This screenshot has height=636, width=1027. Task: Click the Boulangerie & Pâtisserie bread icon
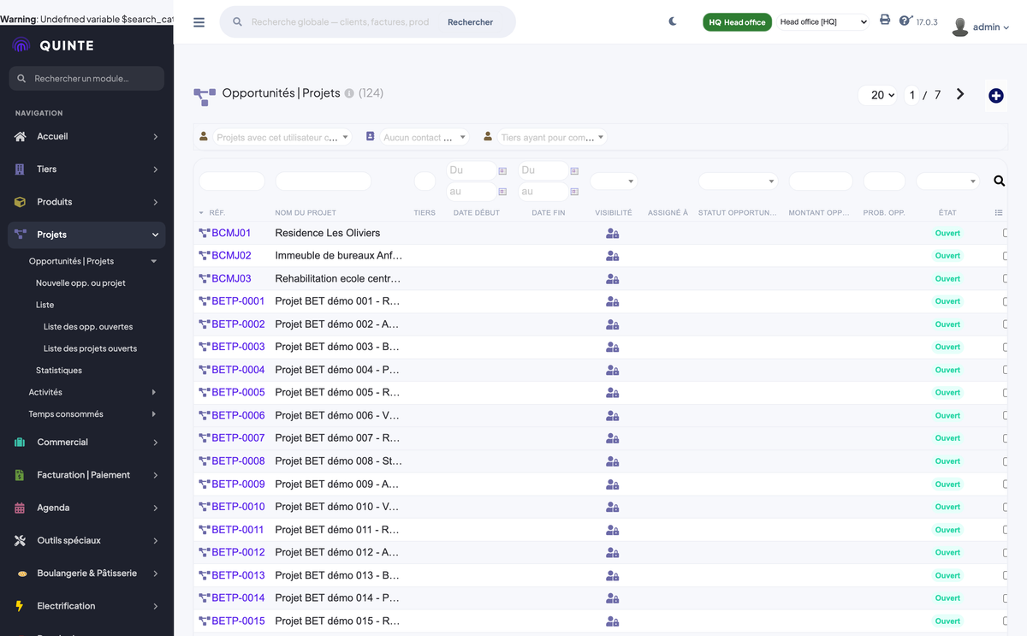coord(21,574)
